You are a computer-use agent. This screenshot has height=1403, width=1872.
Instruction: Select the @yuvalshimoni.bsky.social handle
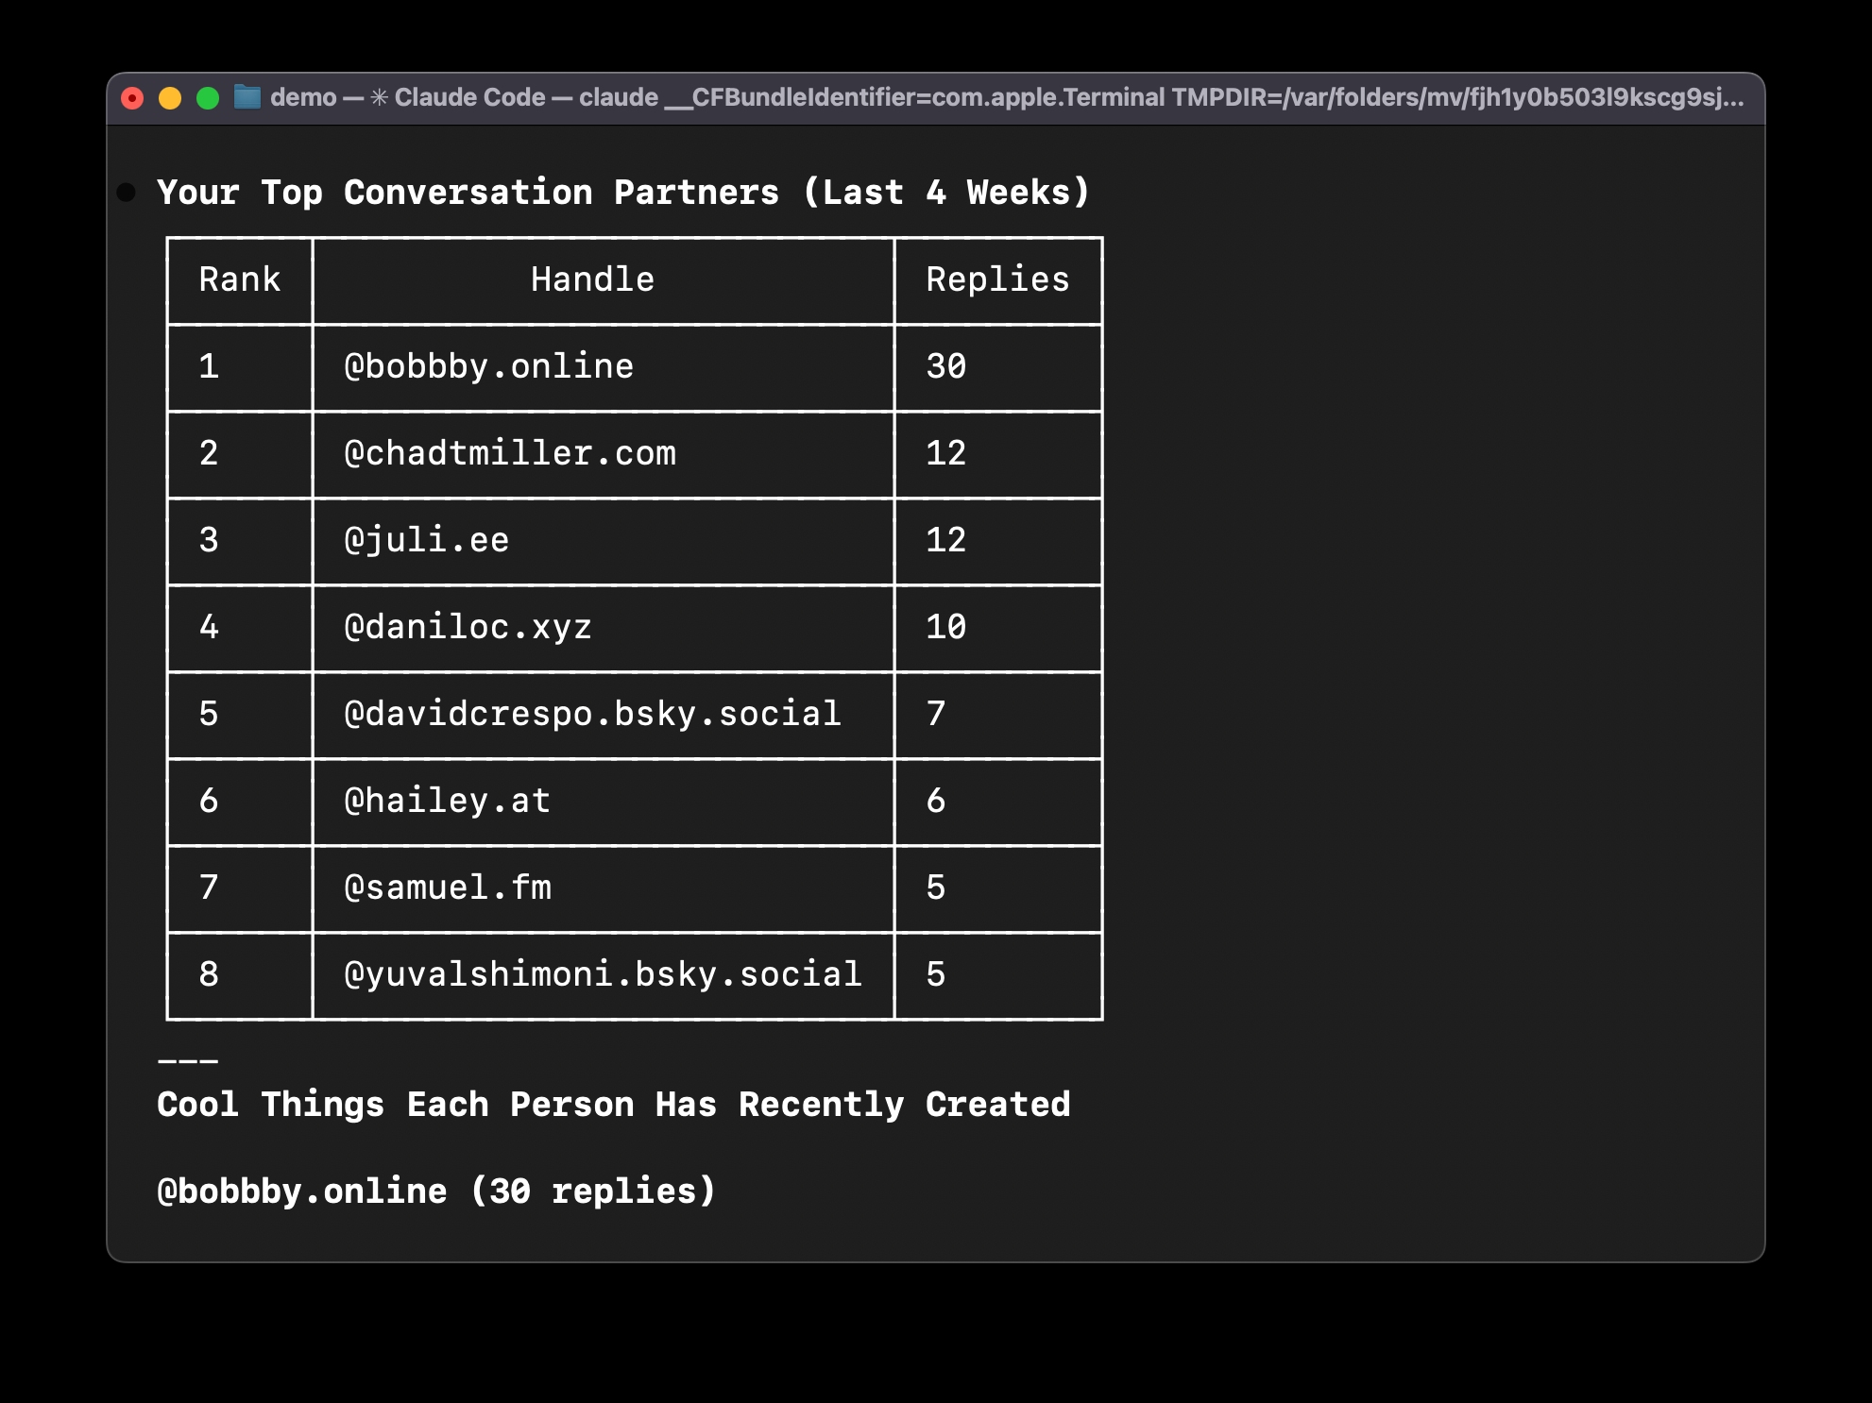(x=603, y=974)
